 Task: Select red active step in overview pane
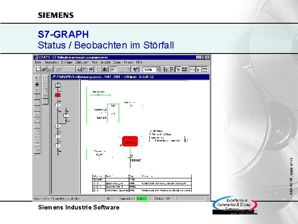click(x=58, y=95)
